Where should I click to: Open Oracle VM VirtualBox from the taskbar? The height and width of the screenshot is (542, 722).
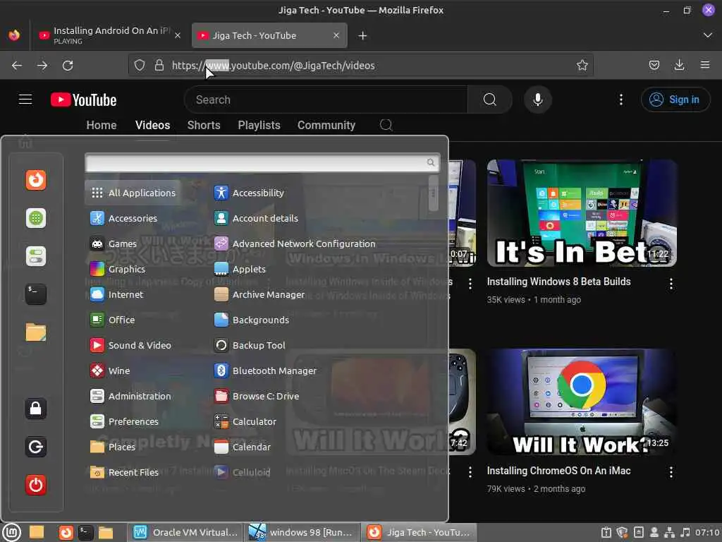pyautogui.click(x=185, y=532)
